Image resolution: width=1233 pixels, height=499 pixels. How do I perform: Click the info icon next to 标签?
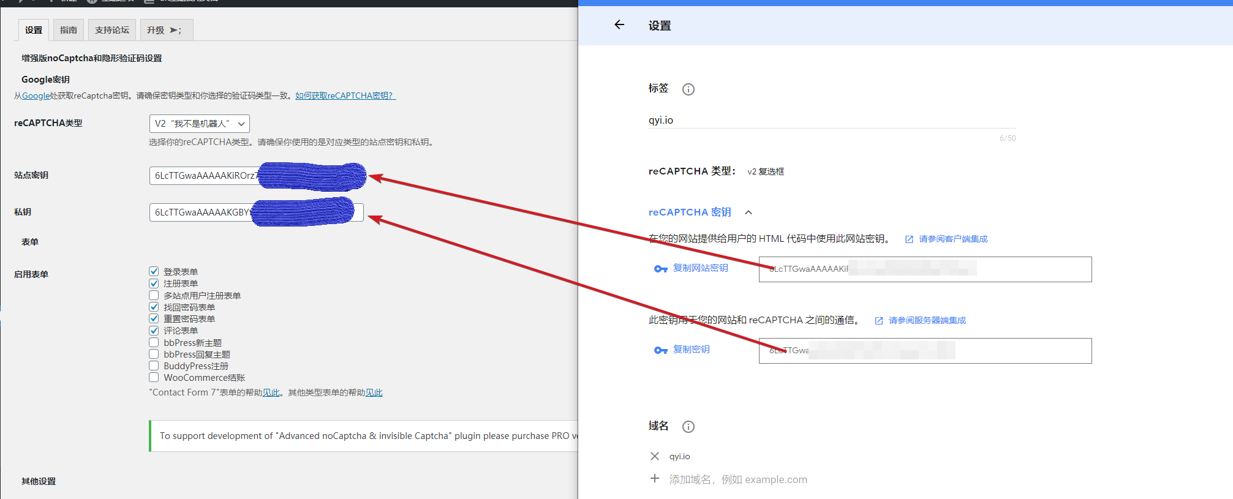click(x=688, y=89)
